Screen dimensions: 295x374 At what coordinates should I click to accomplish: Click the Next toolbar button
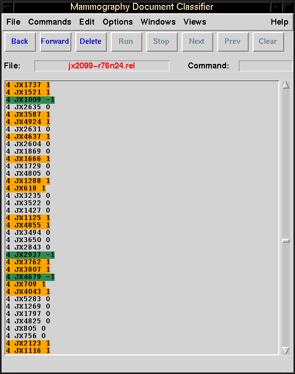pos(197,42)
